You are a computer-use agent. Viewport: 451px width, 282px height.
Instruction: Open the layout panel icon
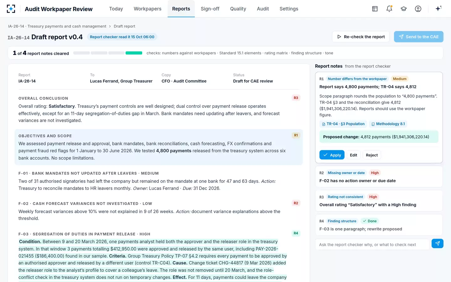click(375, 9)
